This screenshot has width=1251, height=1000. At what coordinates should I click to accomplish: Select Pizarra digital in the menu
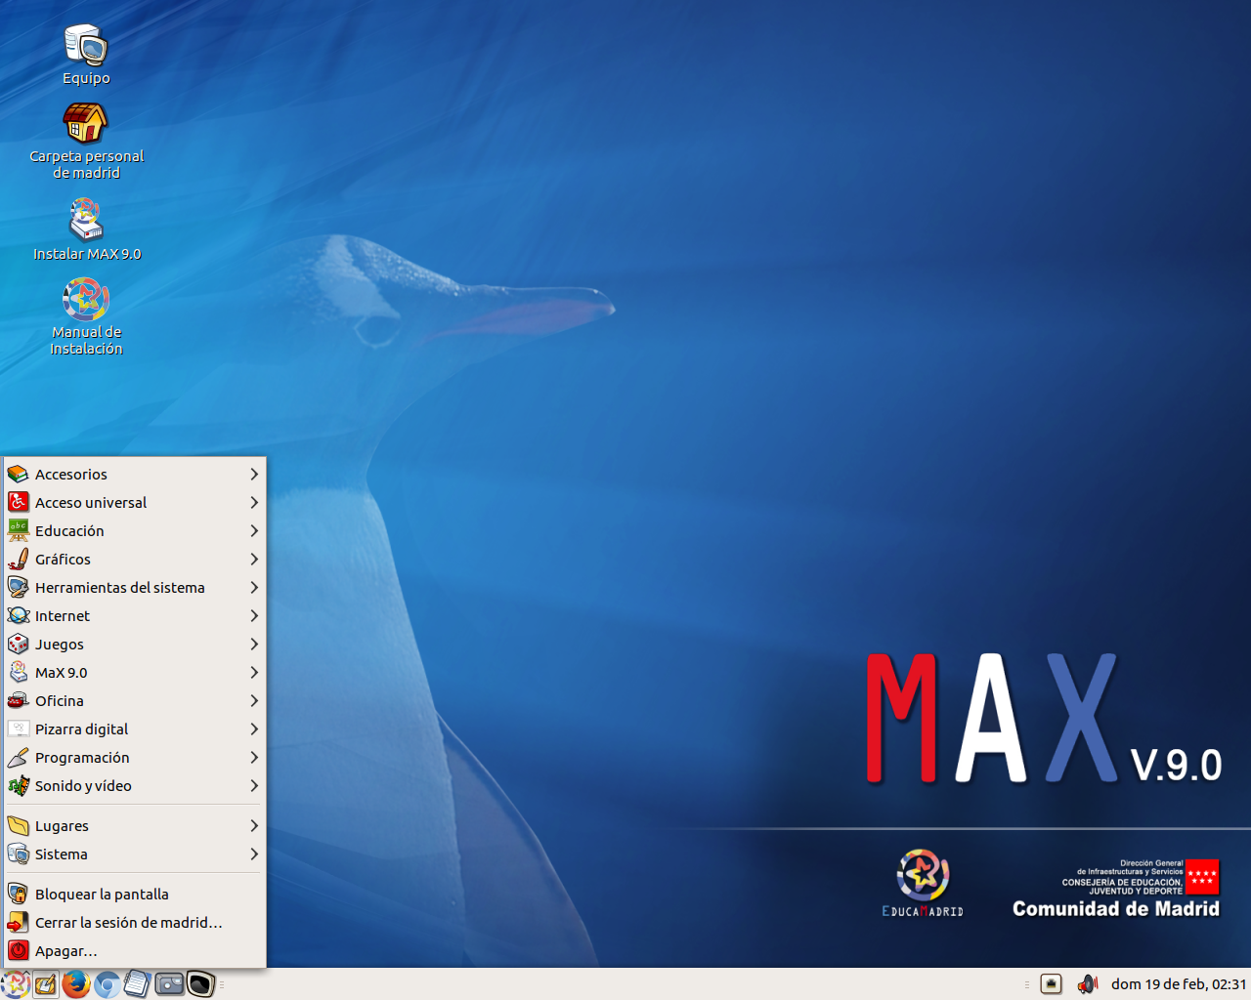pos(135,729)
